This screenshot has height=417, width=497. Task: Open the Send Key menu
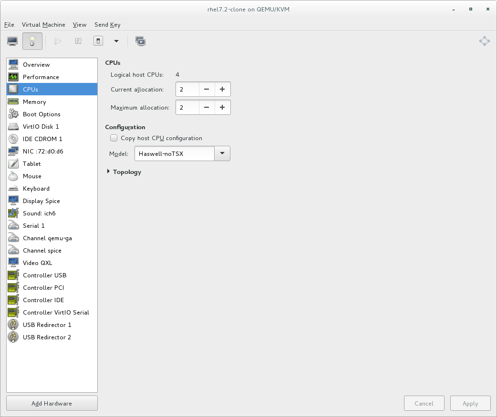[107, 25]
